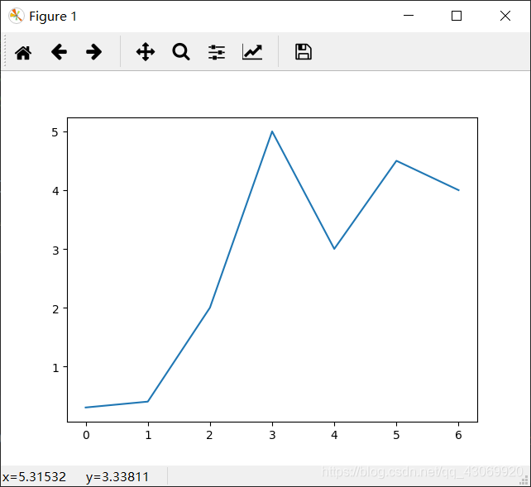
Task: Click the matplotlib logo in the title bar
Action: [16, 16]
